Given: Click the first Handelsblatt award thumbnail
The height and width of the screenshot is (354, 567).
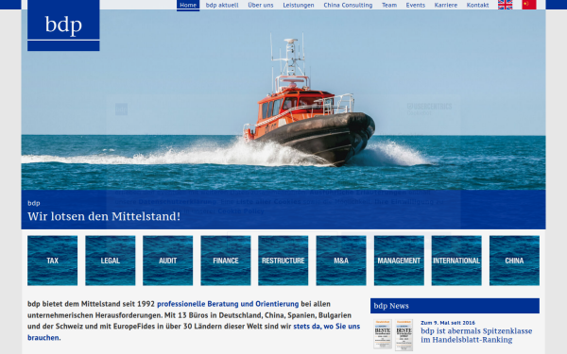Looking at the screenshot, I should point(383,334).
